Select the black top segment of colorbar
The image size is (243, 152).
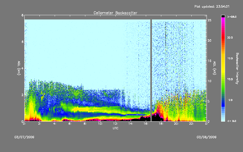click(x=223, y=16)
